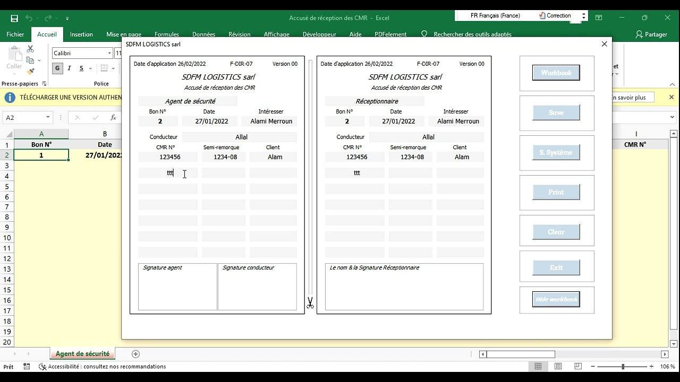Click the zoom in plus button

tap(651, 367)
